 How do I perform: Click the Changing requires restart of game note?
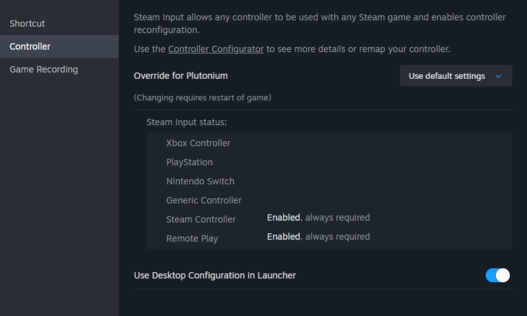(203, 97)
